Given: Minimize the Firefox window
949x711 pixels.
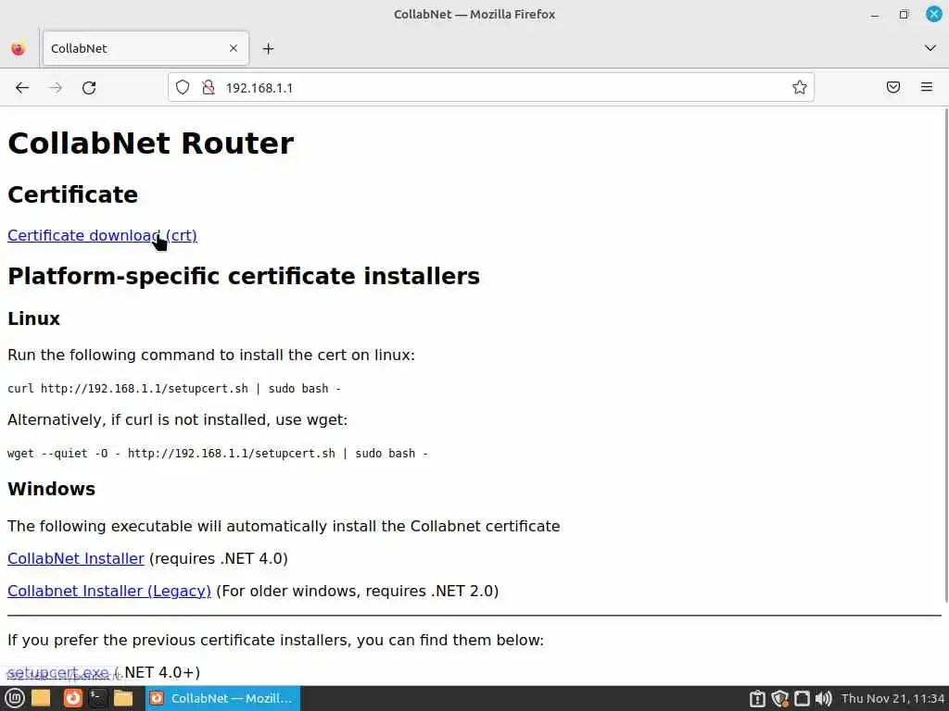Looking at the screenshot, I should [x=875, y=15].
